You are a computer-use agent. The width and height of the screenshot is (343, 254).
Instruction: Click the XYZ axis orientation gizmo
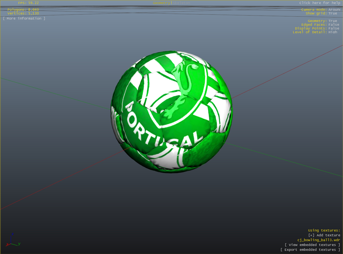tap(13, 240)
